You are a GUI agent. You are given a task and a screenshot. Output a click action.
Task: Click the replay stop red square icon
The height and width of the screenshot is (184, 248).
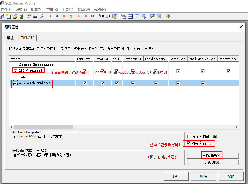point(86,16)
